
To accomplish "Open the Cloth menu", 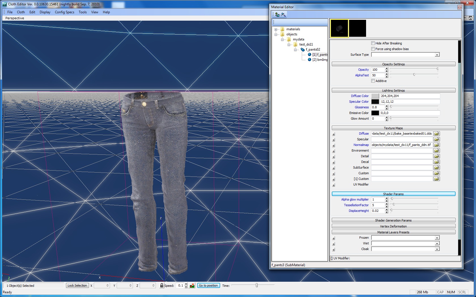I will 21,12.
